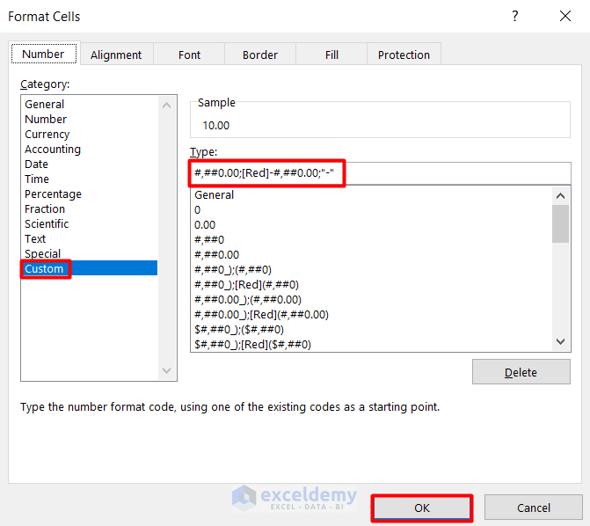Screen dimensions: 590x526
Task: Click the Type list scroll-down arrow
Action: (561, 341)
